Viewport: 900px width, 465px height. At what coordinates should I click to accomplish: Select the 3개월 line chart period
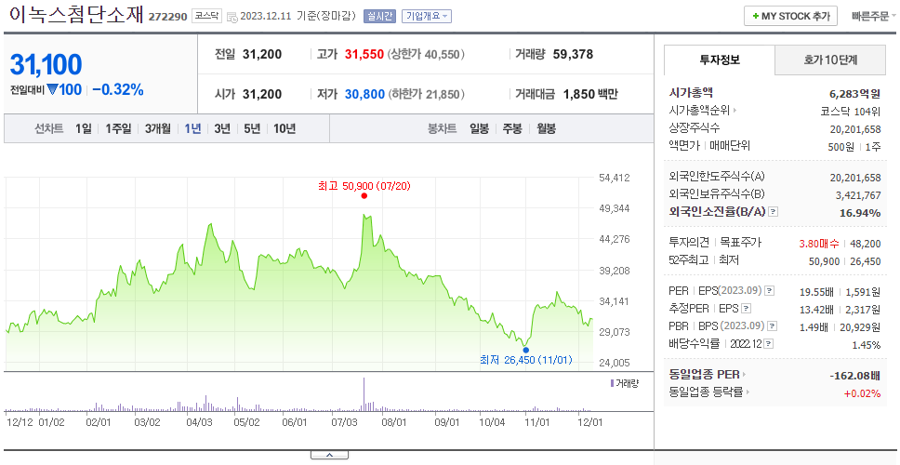point(157,128)
